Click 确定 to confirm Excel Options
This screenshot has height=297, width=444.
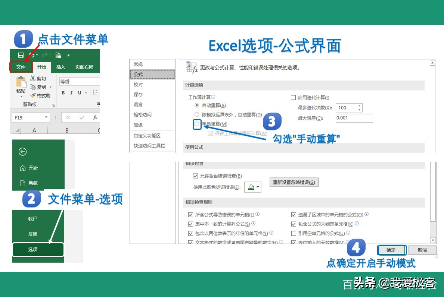(392, 250)
